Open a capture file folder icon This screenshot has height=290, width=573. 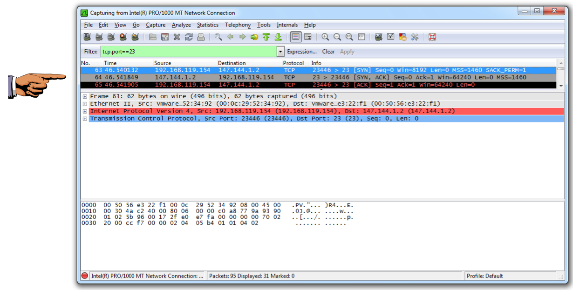pos(153,37)
